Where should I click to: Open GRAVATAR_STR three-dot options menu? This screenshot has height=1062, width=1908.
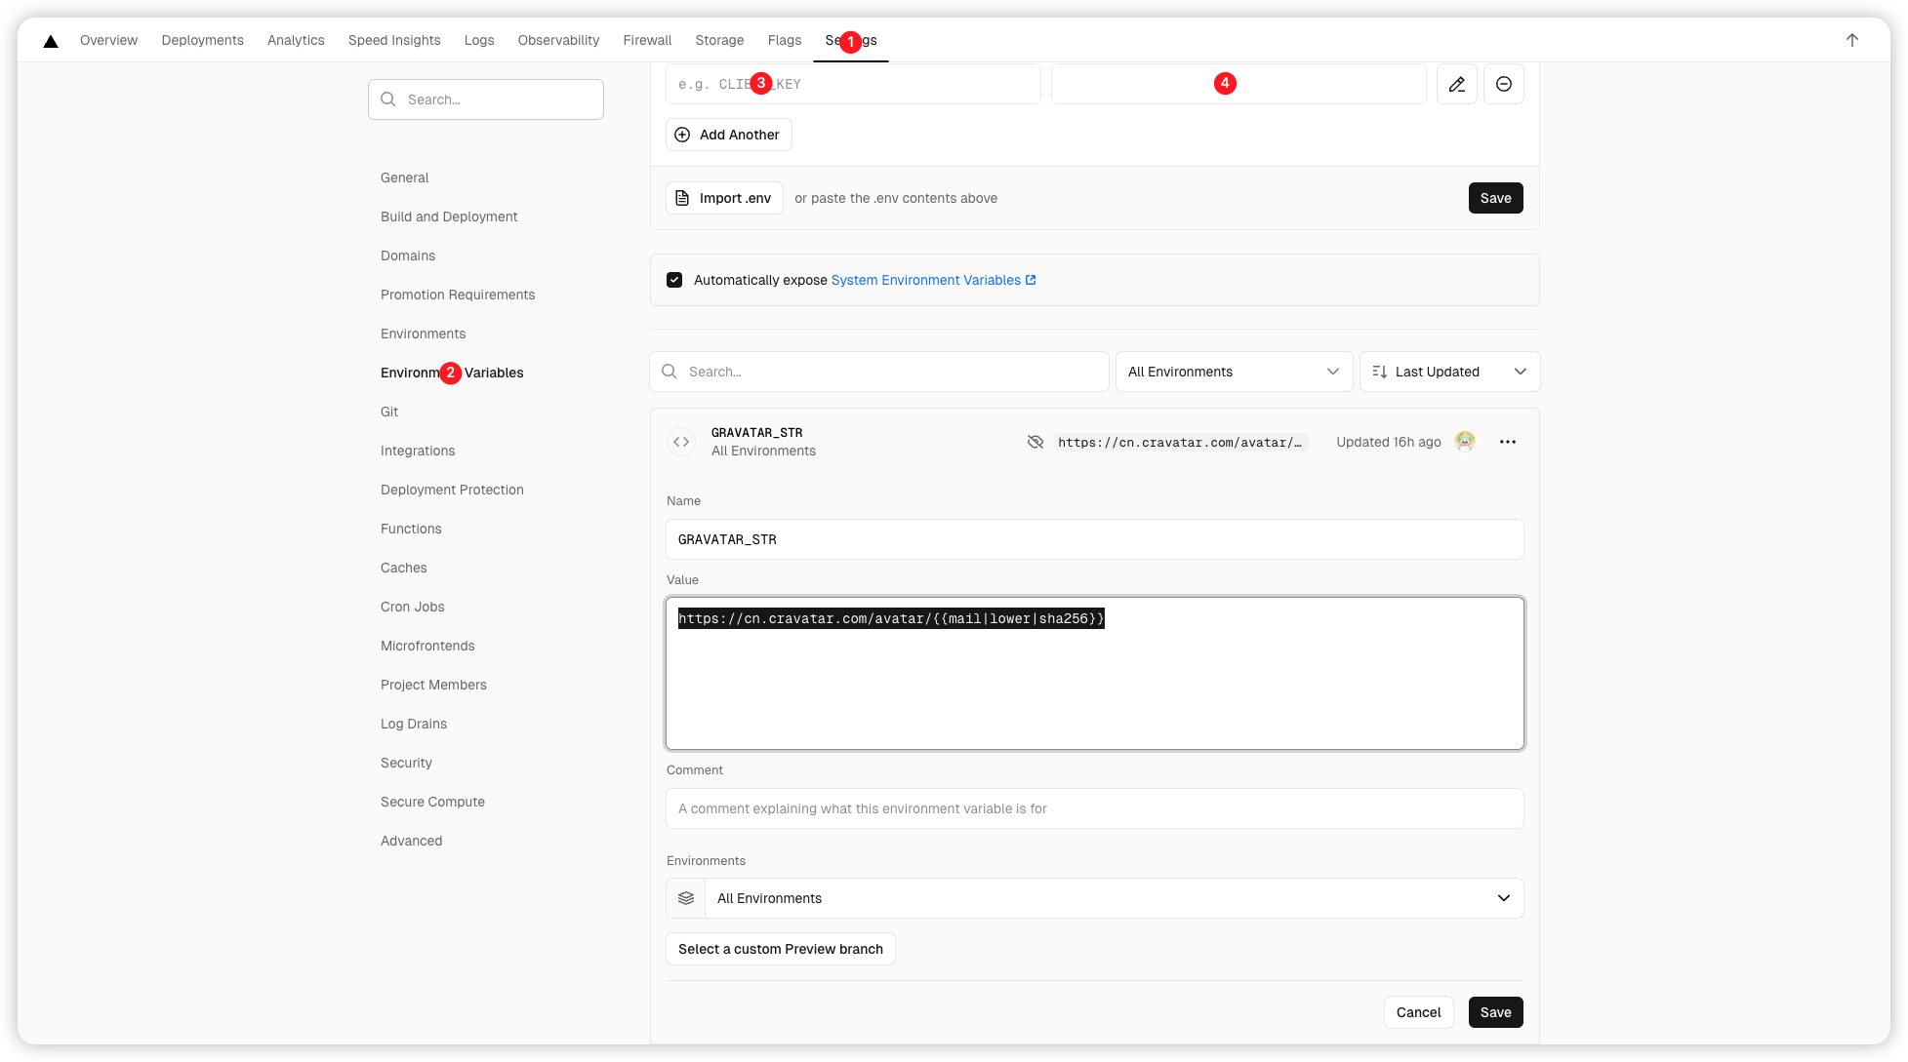point(1507,442)
